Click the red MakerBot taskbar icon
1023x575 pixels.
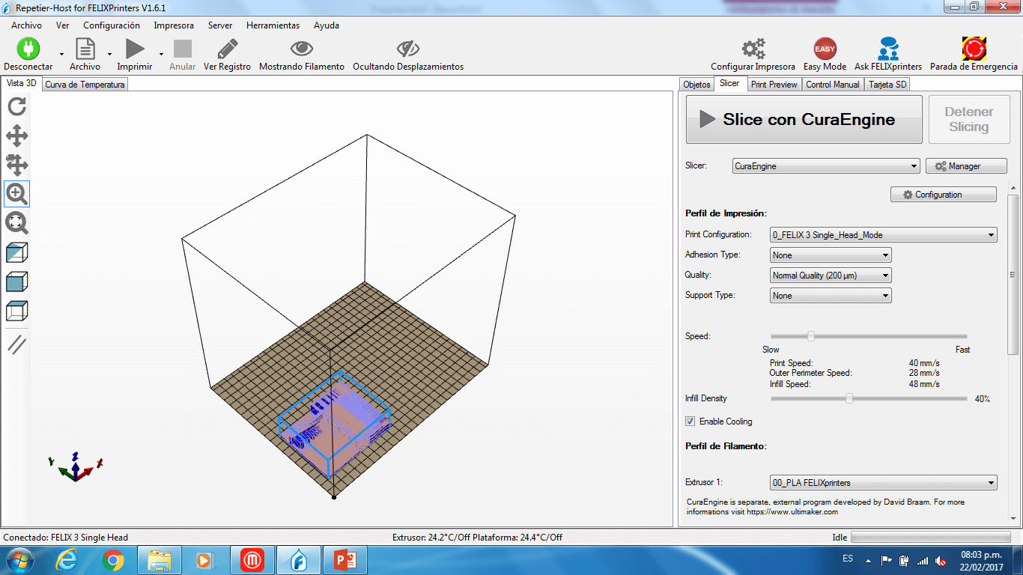(252, 559)
